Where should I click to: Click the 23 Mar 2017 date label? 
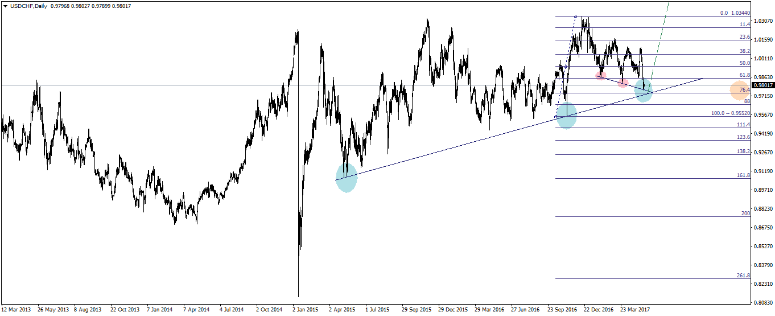tap(635, 310)
